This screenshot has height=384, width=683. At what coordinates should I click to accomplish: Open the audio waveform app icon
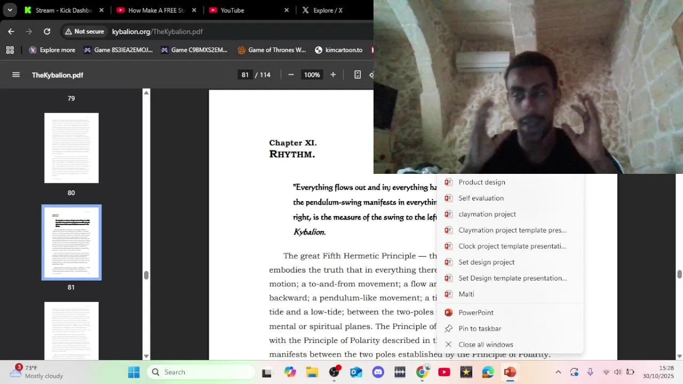[x=400, y=372]
